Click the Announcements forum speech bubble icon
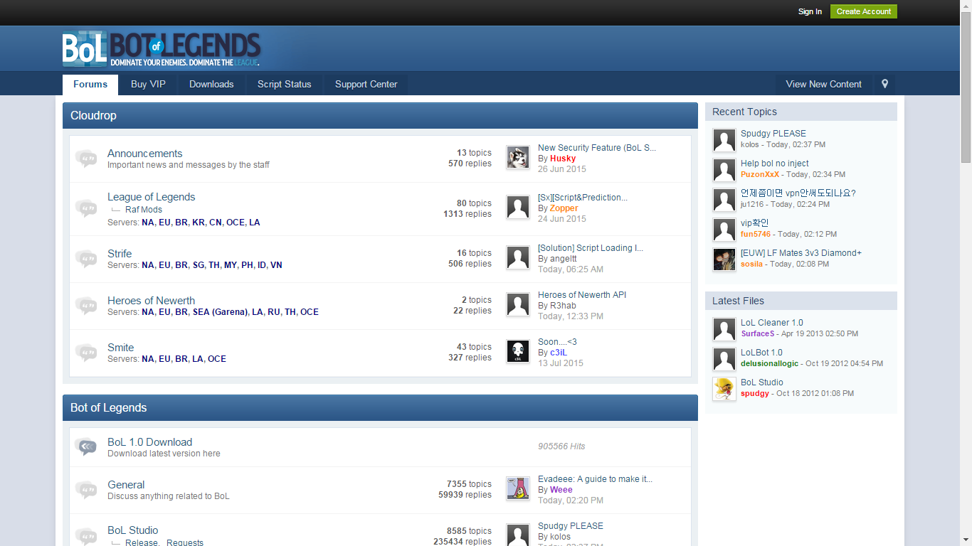972x546 pixels. 86,159
